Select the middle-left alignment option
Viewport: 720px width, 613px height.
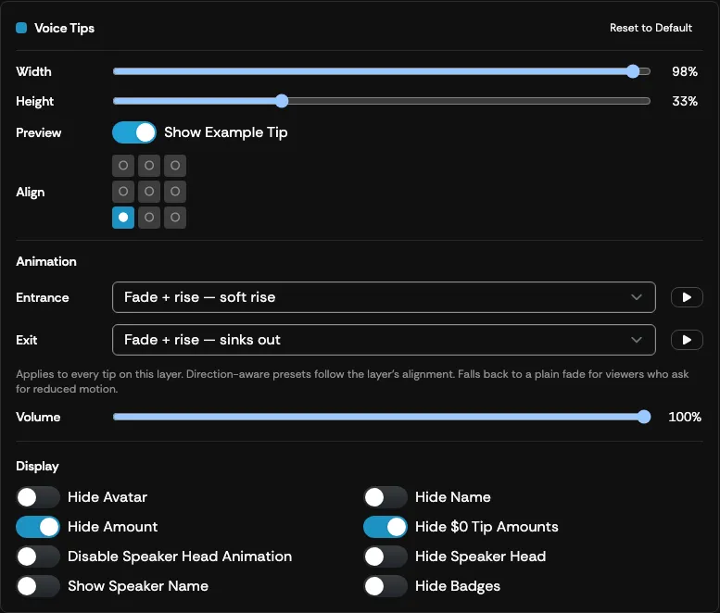tap(123, 192)
